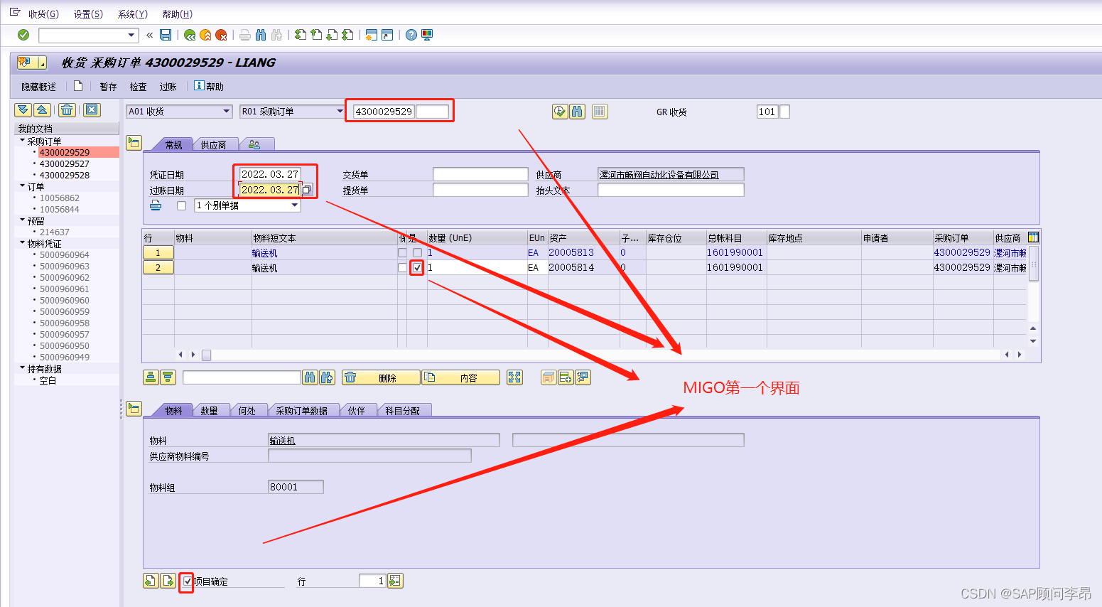Screen dimensions: 1102x607
Task: Click the First page navigation icon
Action: [301, 35]
